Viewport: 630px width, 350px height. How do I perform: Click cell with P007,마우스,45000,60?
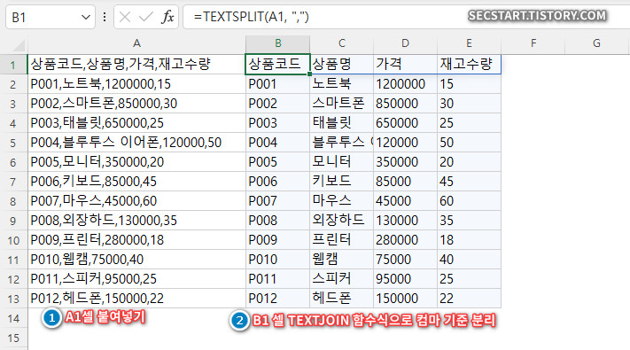coord(136,201)
